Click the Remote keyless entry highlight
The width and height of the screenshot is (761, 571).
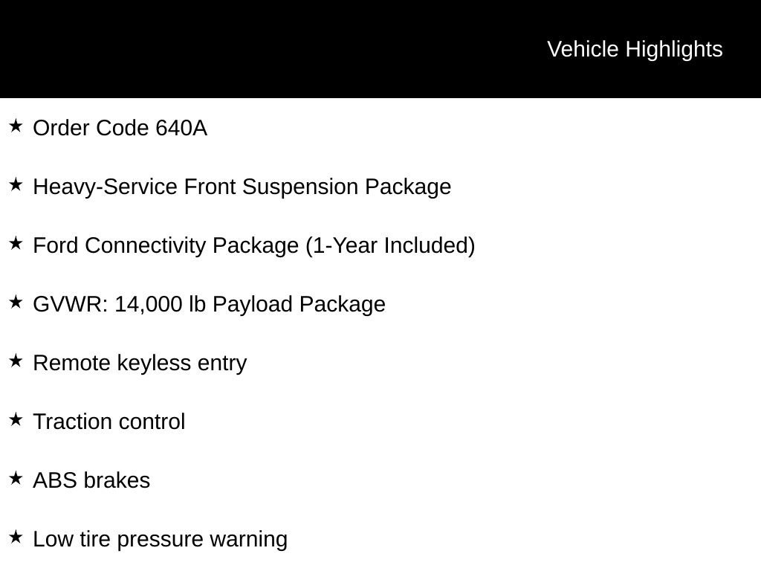(x=140, y=363)
